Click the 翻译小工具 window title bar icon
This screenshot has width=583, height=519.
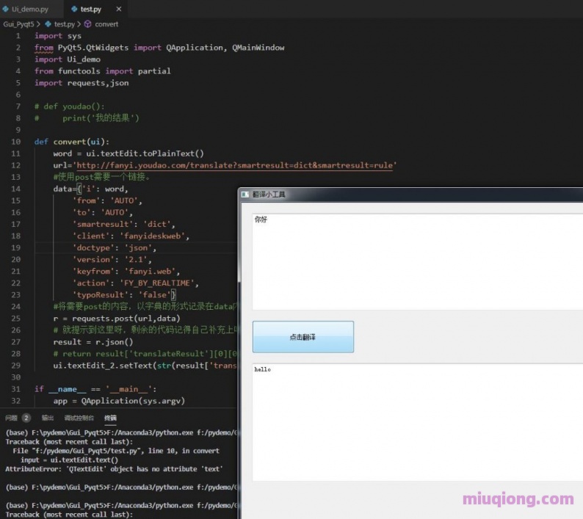point(245,195)
